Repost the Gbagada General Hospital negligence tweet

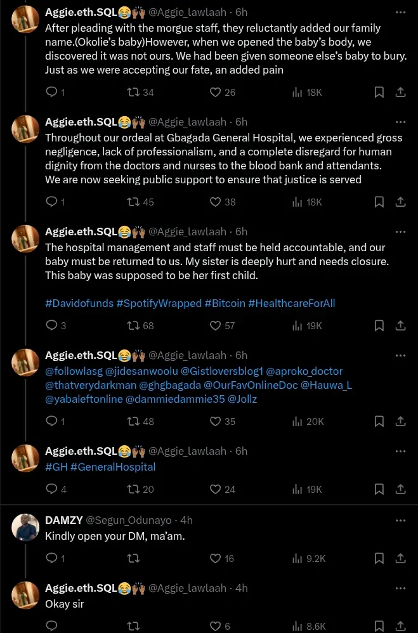(133, 202)
